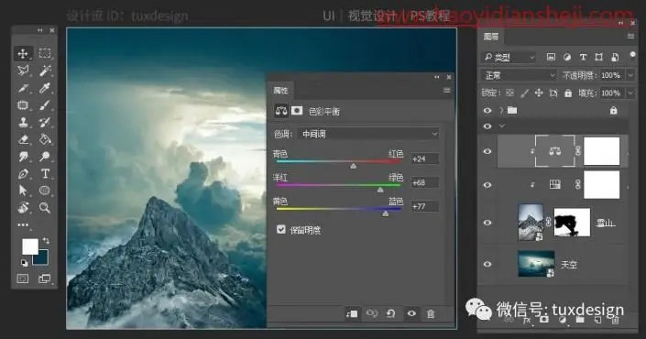
Task: Toggle layer visibility eye in Properties panel
Action: coord(411,314)
